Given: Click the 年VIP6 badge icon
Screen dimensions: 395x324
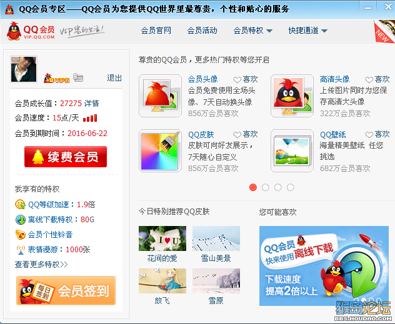Looking at the screenshot, I should pos(56,79).
